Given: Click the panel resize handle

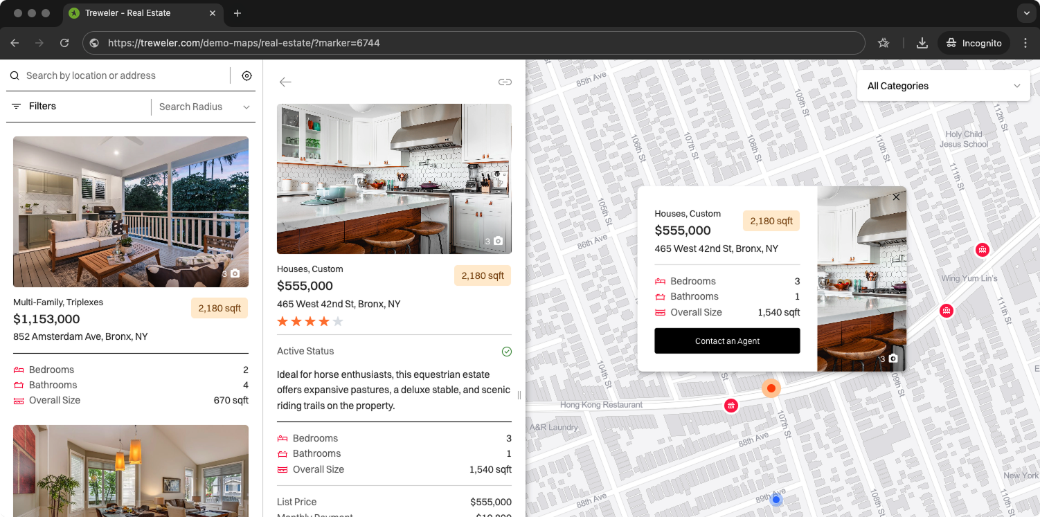Looking at the screenshot, I should pyautogui.click(x=519, y=395).
